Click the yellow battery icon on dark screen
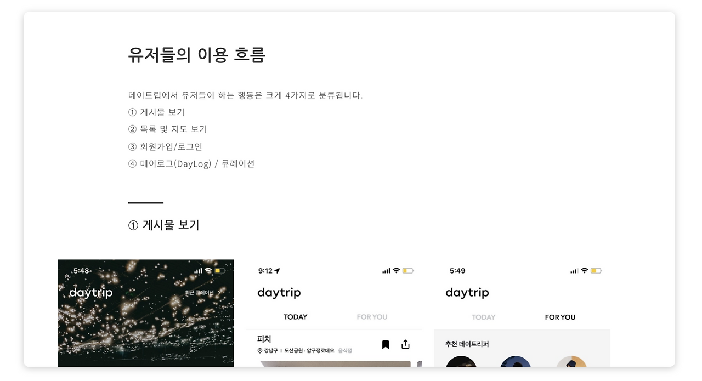 pos(219,271)
